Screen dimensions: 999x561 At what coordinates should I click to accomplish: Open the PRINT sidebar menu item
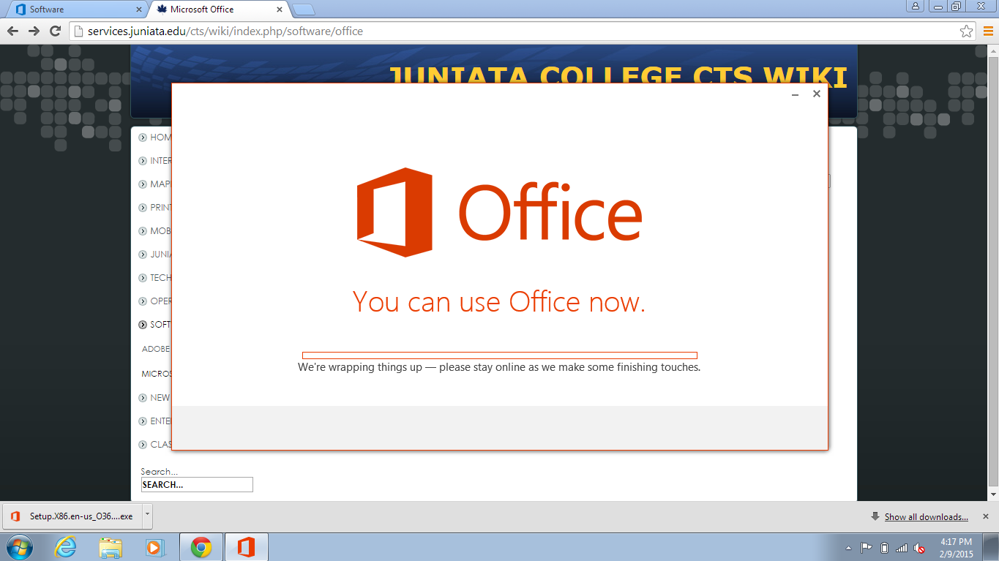(161, 208)
